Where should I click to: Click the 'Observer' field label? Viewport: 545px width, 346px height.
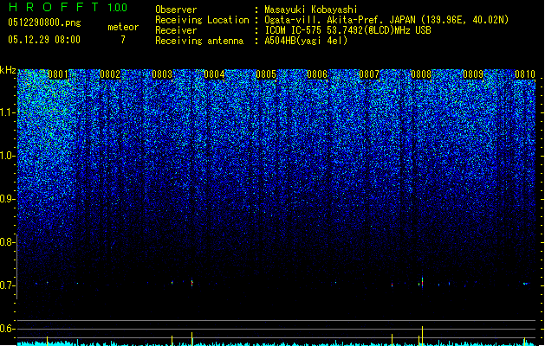point(176,10)
